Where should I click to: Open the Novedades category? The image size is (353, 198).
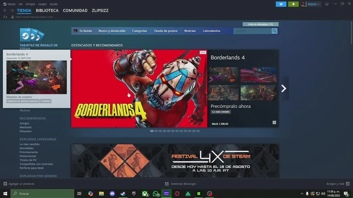pos(26,148)
